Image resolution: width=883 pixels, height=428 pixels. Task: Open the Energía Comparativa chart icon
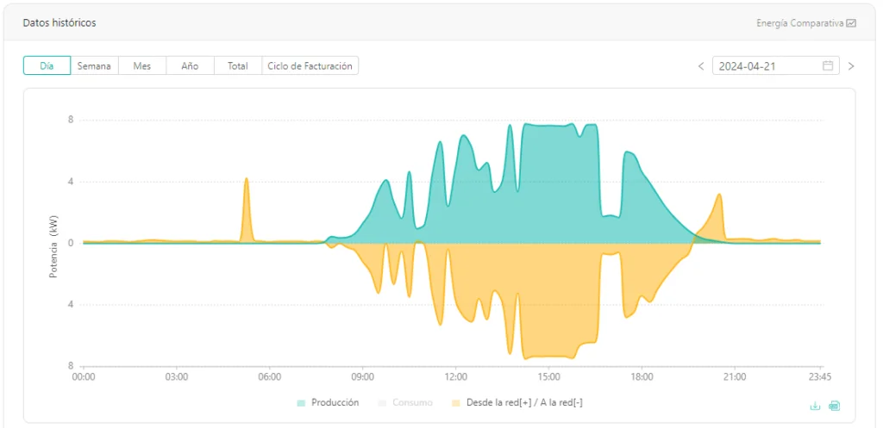point(851,23)
